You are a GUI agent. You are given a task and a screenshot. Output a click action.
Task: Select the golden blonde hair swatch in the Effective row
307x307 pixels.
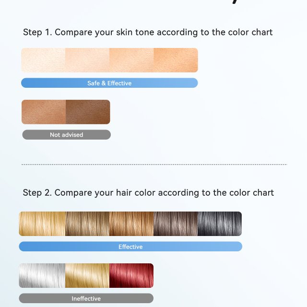click(42, 224)
